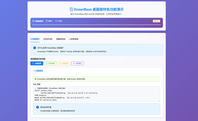Click the 成就 0/5 achievement badge
Screen dimensions: 198x121
[x=156, y=21]
